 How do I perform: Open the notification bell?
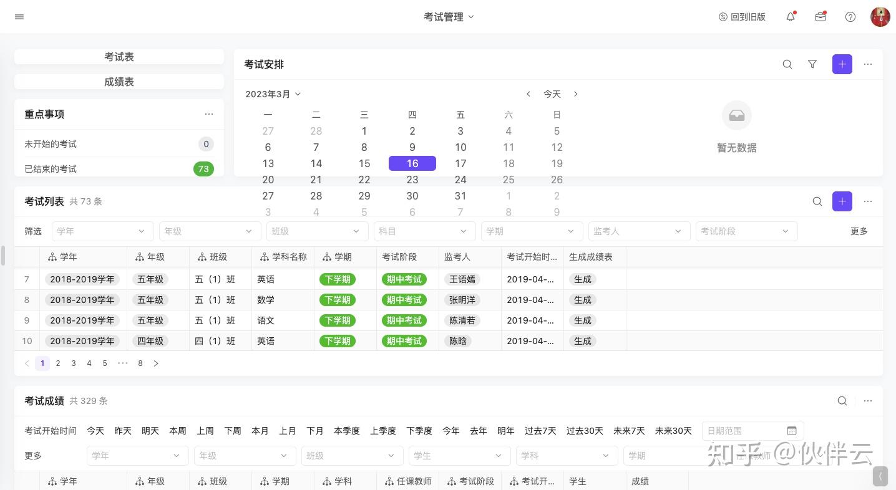click(x=791, y=17)
